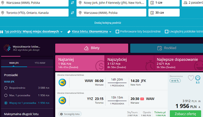Click Przesiadki filter heading
The width and height of the screenshot is (203, 117).
(x=11, y=75)
